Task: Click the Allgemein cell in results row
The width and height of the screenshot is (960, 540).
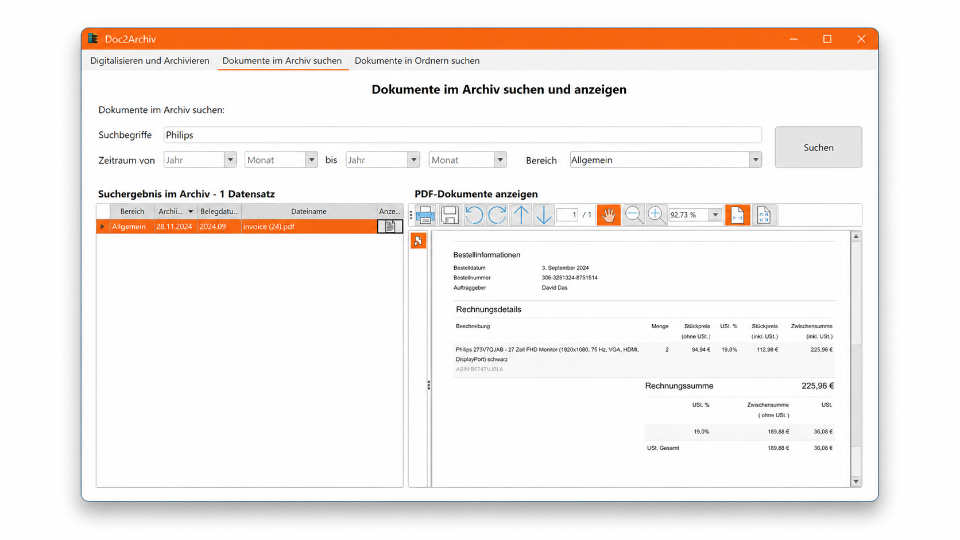Action: [x=132, y=227]
